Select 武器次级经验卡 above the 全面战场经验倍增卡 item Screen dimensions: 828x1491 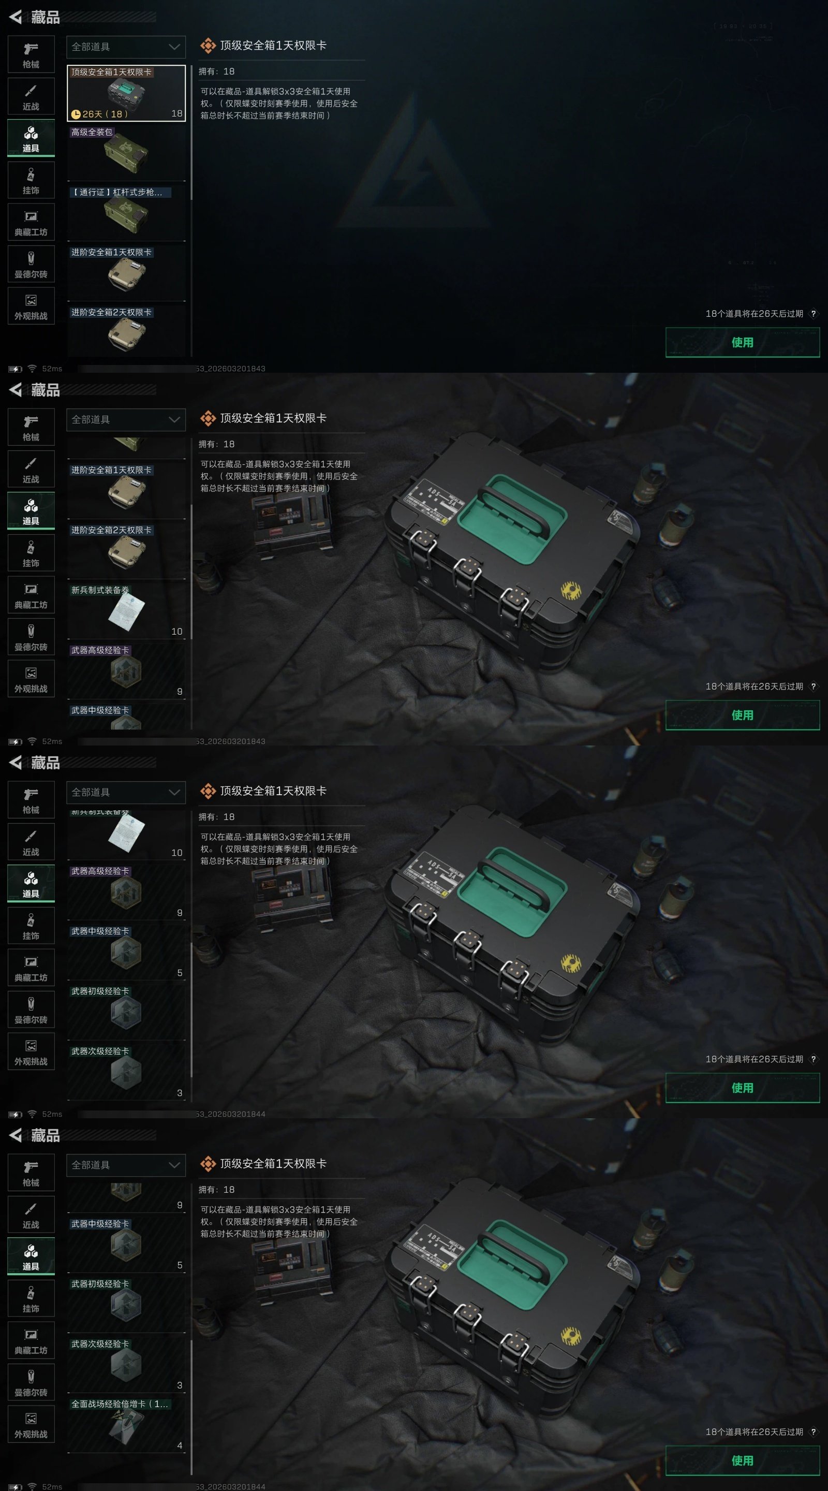[126, 1365]
